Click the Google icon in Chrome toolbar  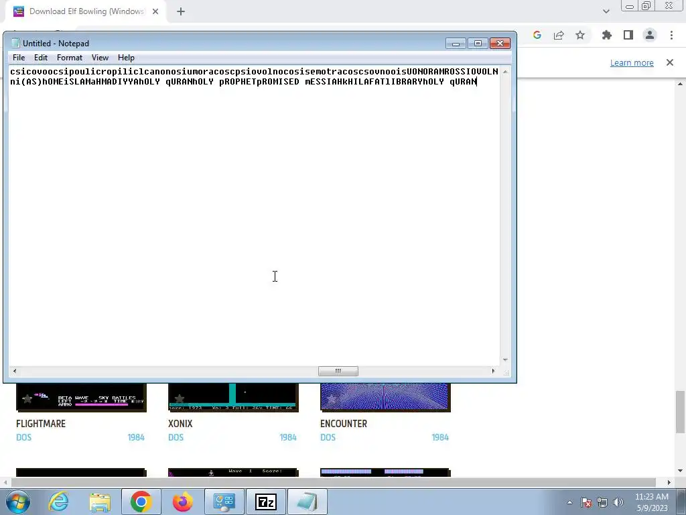pos(537,35)
